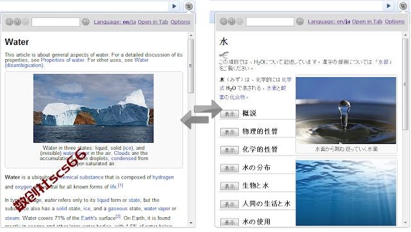The width and height of the screenshot is (411, 232).
Task: Click the scroll-down arrow in left popup
Action: 191,223
